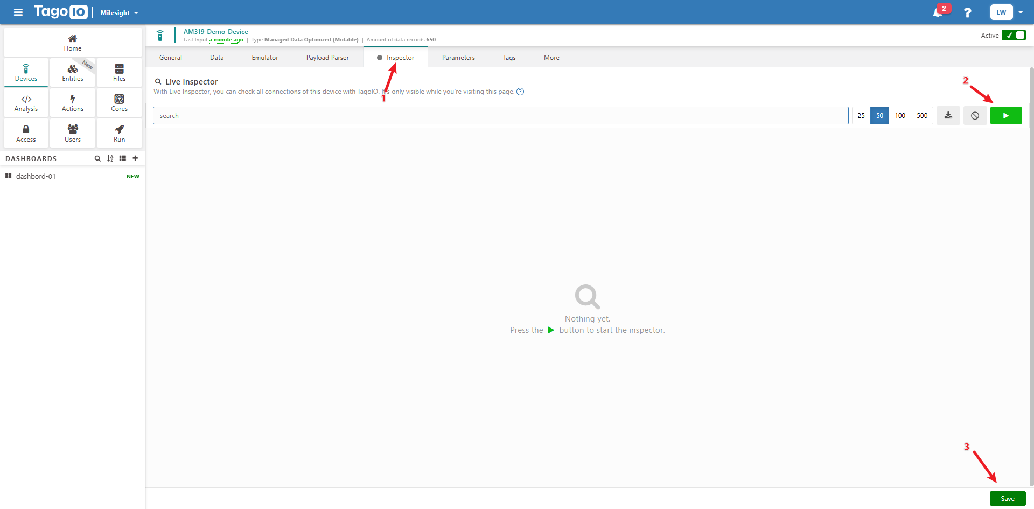The image size is (1034, 509).
Task: Click the page vertical scrollbar
Action: 1031,276
